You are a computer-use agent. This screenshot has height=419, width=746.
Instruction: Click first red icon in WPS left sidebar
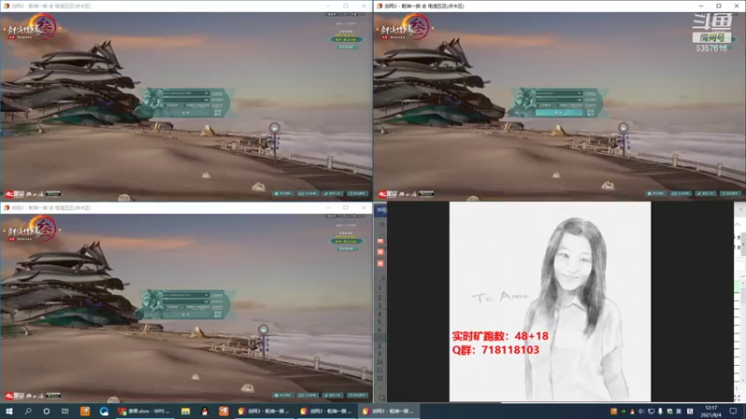pos(380,241)
